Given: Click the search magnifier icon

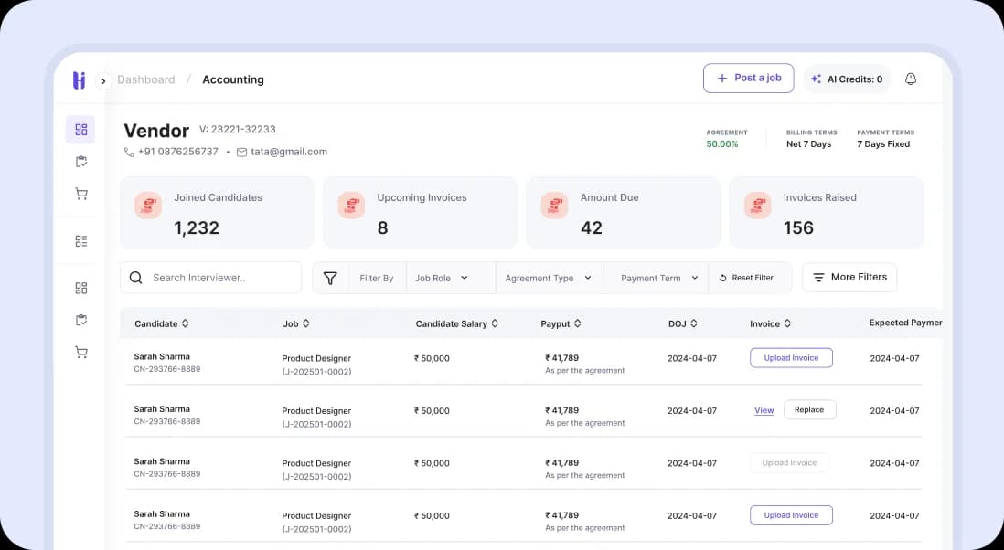Looking at the screenshot, I should click(136, 277).
